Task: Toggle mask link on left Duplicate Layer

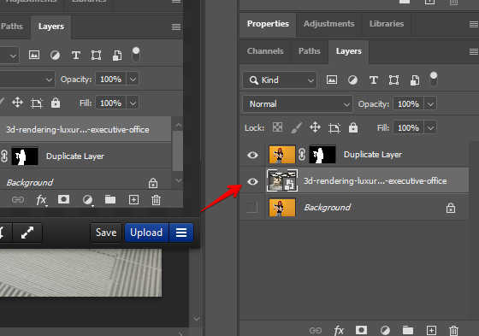Action: 4,156
